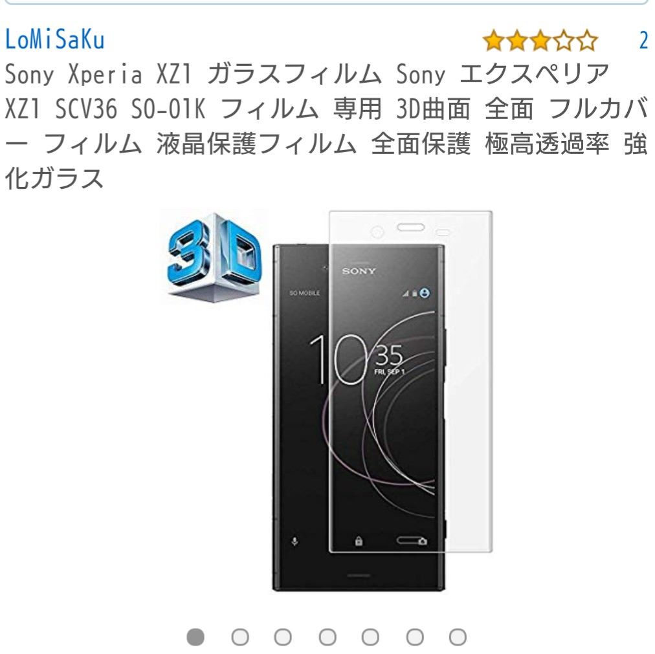
Task: Select the third image carousel dot
Action: click(x=283, y=637)
